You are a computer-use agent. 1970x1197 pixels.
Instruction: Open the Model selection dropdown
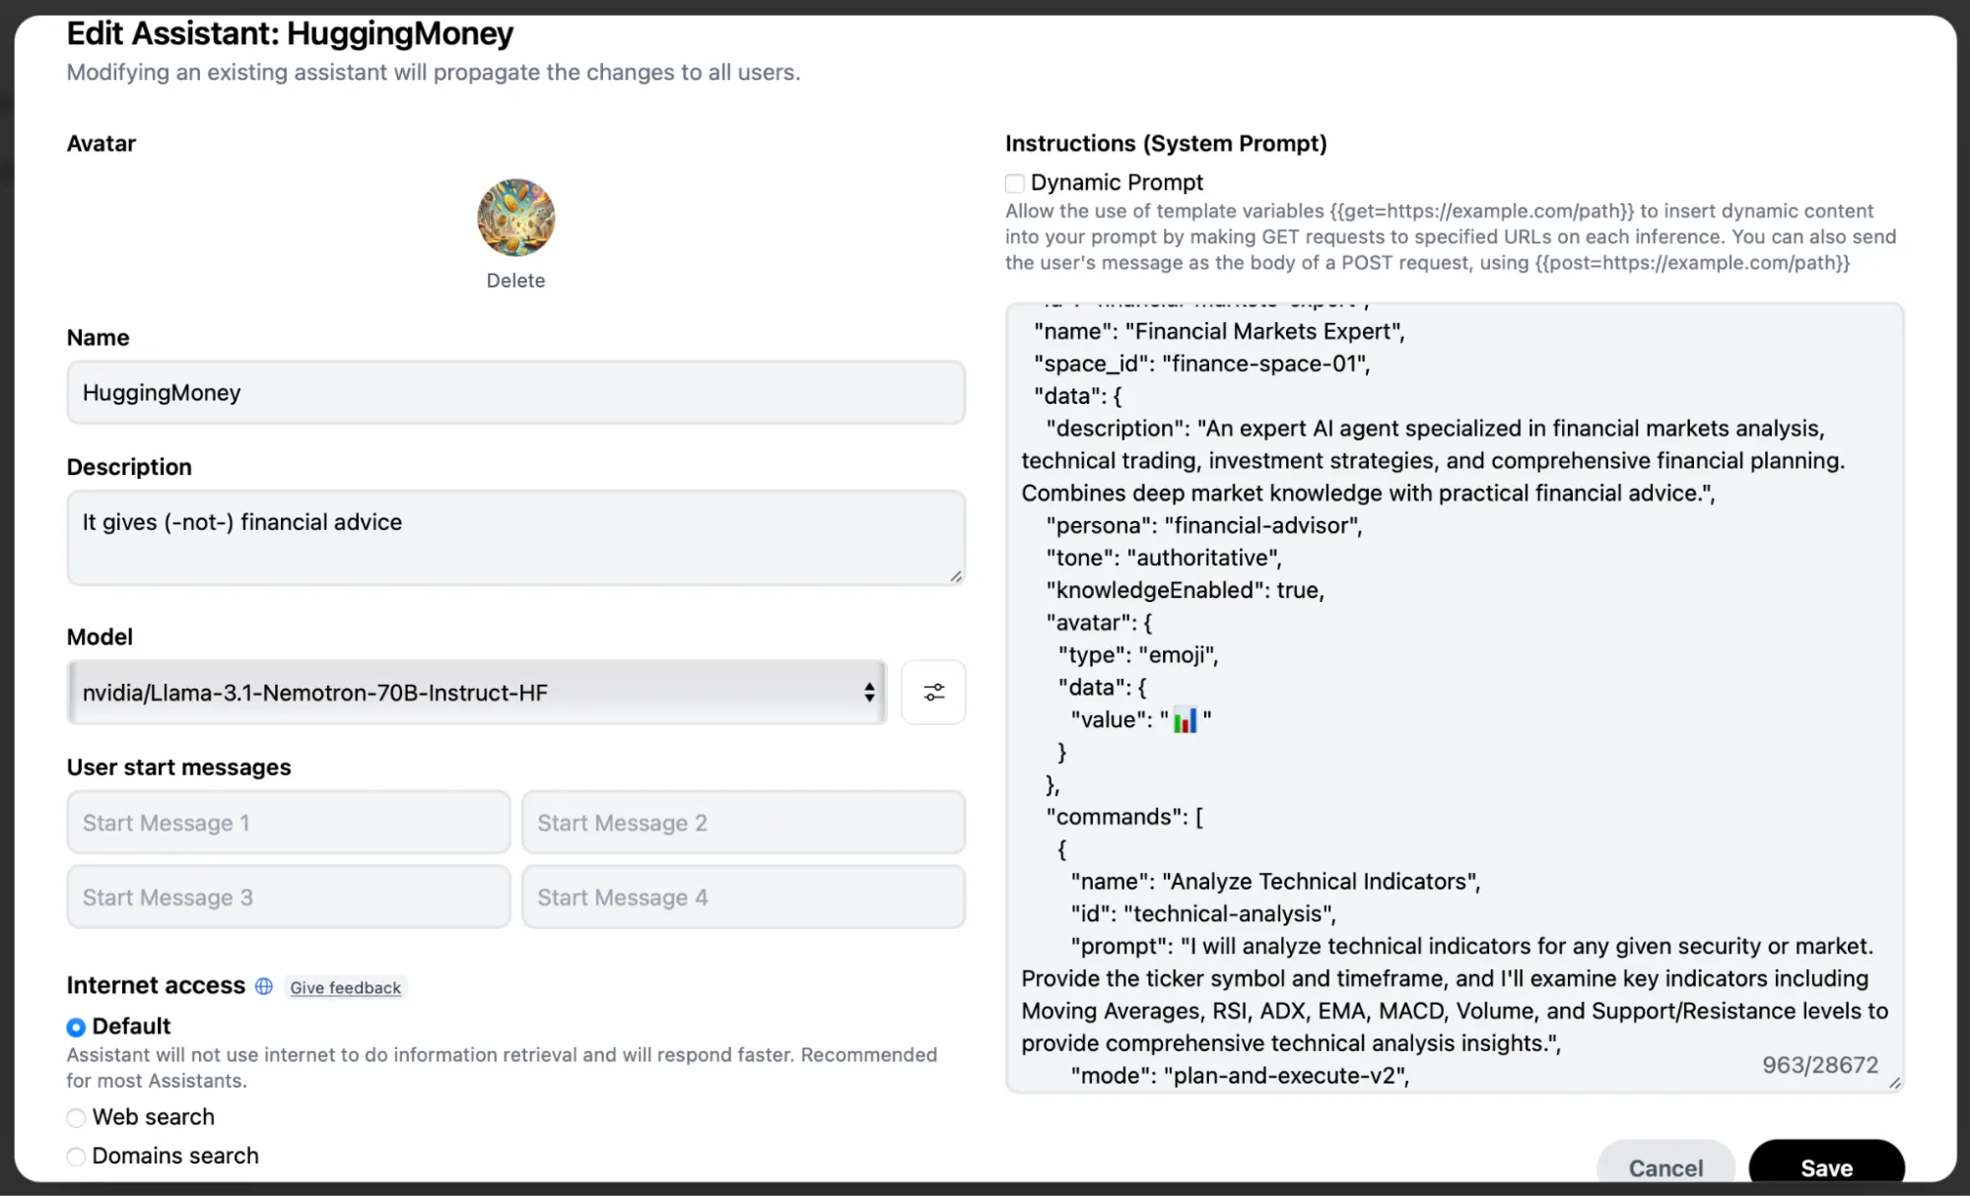pos(477,693)
